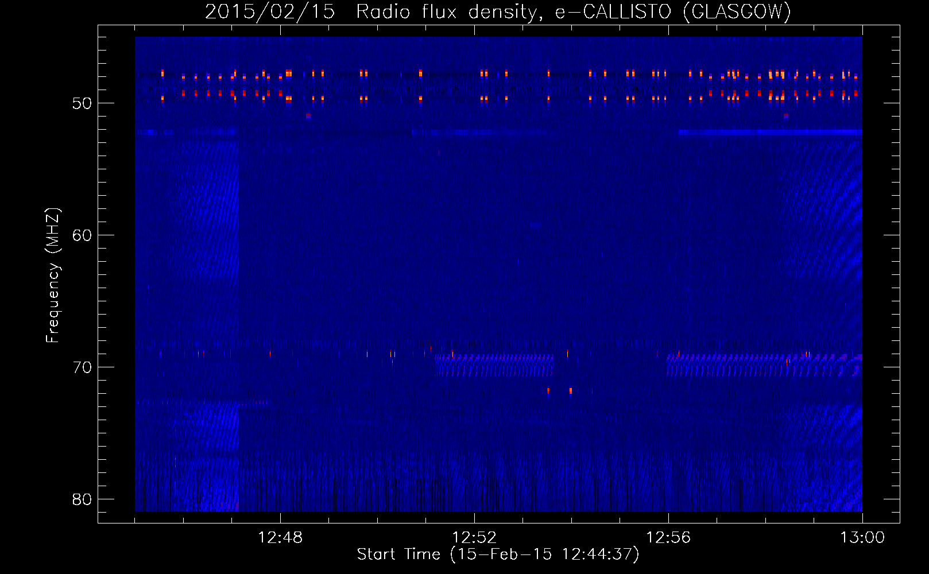Image resolution: width=929 pixels, height=574 pixels.
Task: Select the Frequency (MHZ) axis label
Action: tap(53, 276)
